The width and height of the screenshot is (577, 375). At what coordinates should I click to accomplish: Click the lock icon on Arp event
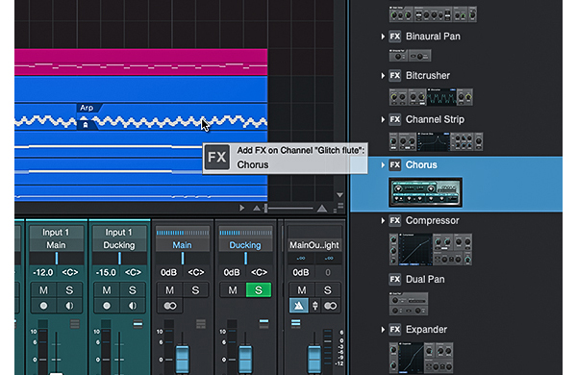[x=86, y=125]
